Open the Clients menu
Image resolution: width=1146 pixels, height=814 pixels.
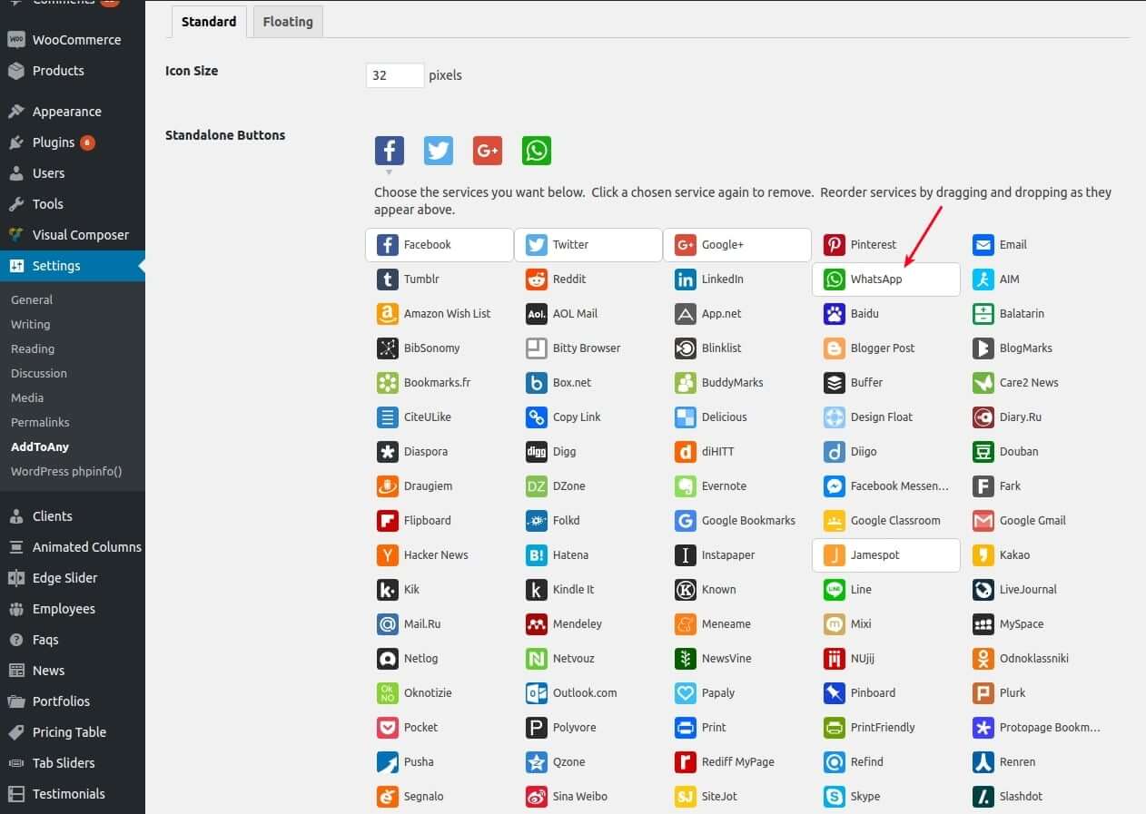(73, 516)
